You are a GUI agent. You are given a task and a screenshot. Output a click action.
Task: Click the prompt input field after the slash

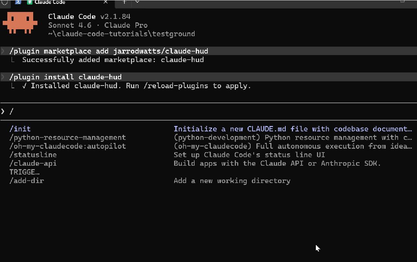(x=116, y=111)
